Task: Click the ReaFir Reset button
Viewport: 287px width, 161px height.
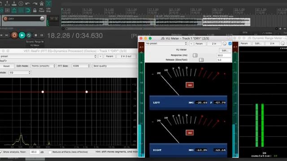Action: click(7, 66)
